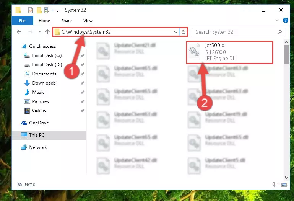Click the pin icon next to Music
This screenshot has width=294, height=201.
click(x=82, y=92)
